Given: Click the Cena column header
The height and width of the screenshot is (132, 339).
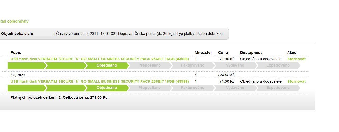Looking at the screenshot, I should [223, 53].
